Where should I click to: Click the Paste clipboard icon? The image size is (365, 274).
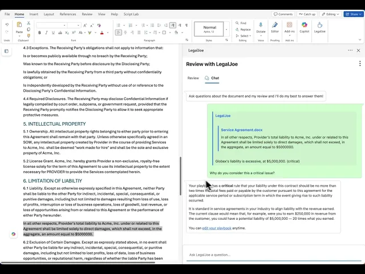19,25
